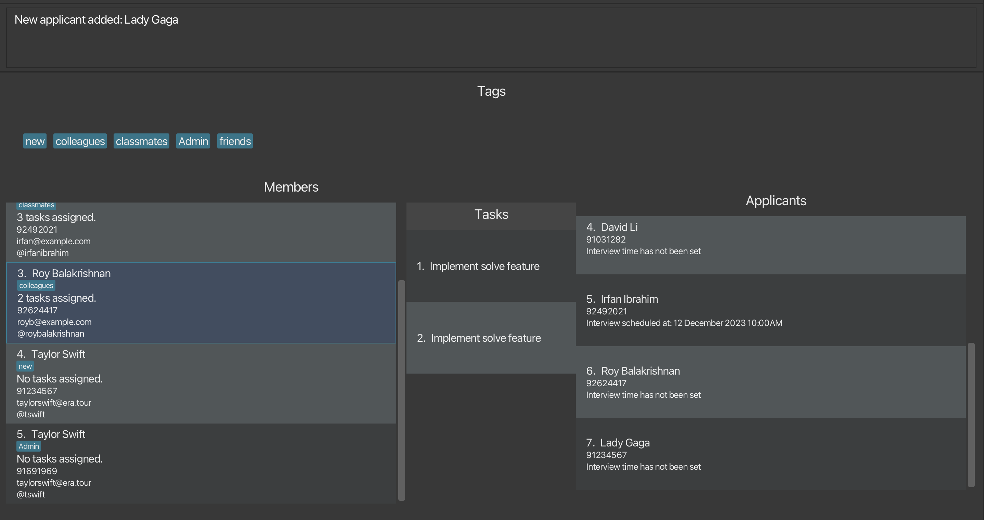Select applicant David Li
This screenshot has height=520, width=984.
pos(770,245)
